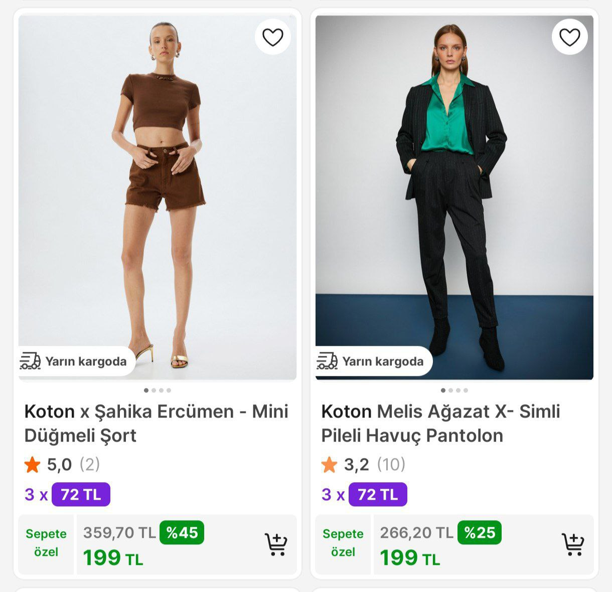The width and height of the screenshot is (612, 592).
Task: Click the star icon beside the 3,2 rating
Action: click(330, 464)
